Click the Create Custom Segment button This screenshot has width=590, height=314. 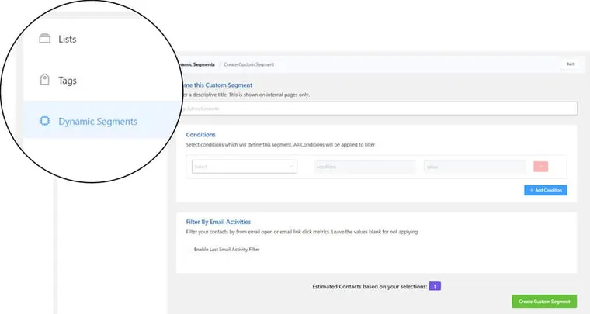click(544, 302)
